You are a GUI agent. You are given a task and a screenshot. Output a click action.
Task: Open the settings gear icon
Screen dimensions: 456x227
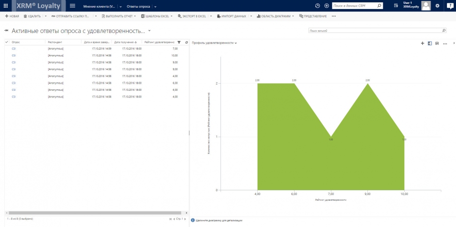point(437,6)
